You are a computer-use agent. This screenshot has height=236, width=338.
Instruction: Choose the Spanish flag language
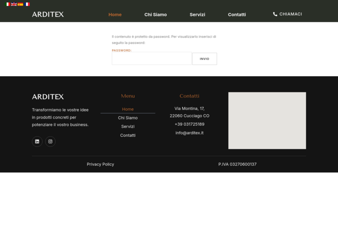pyautogui.click(x=20, y=4)
